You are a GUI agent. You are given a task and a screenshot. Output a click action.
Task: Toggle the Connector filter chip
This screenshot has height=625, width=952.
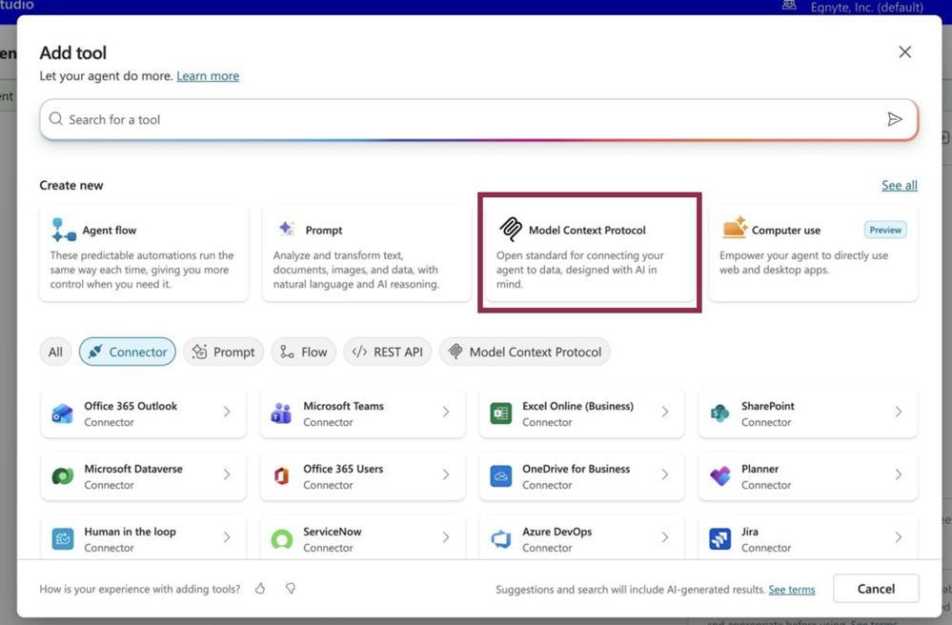click(127, 352)
